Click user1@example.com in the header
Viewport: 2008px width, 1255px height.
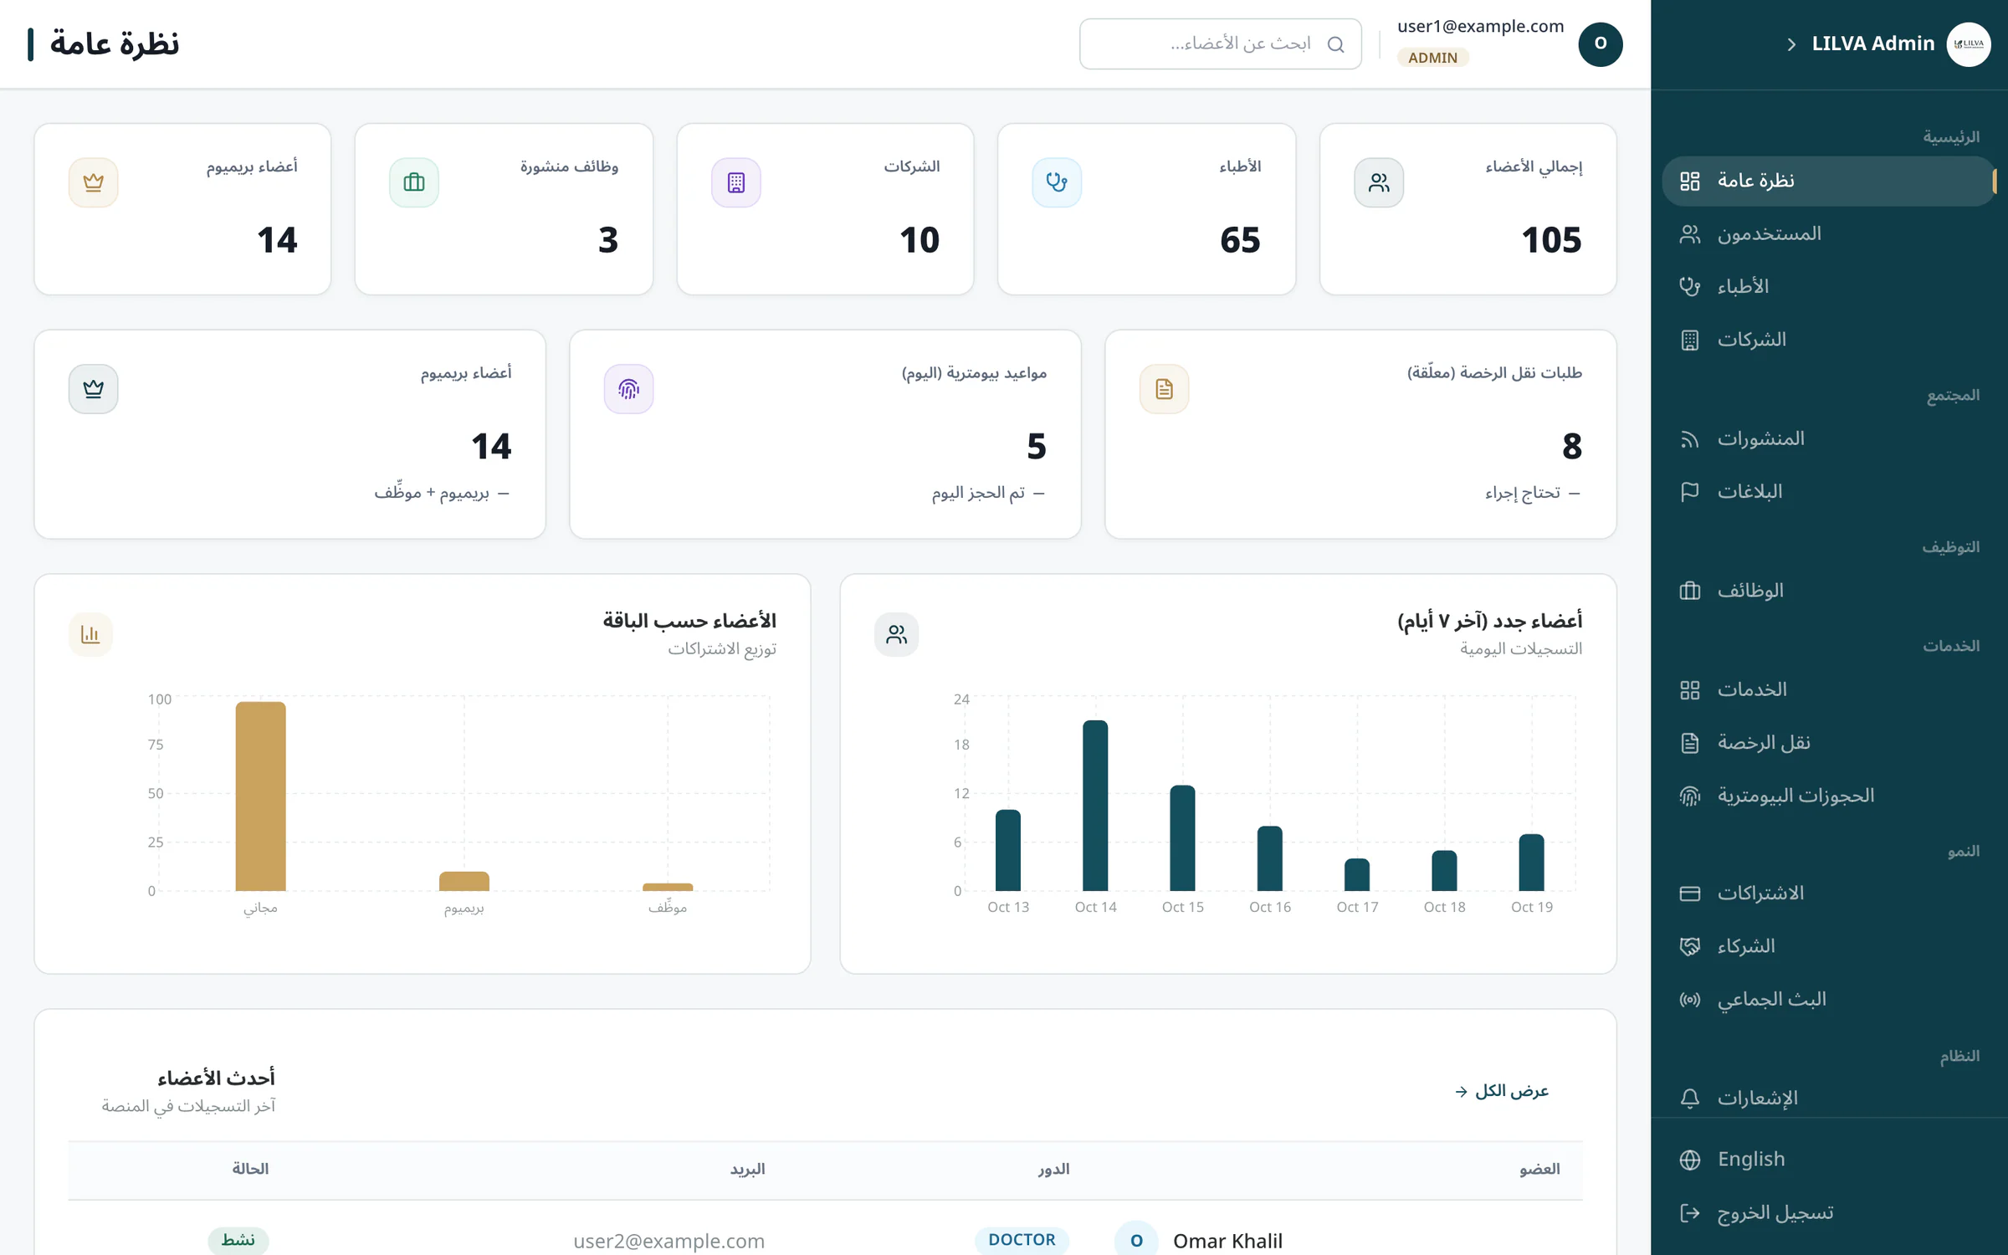click(x=1480, y=26)
